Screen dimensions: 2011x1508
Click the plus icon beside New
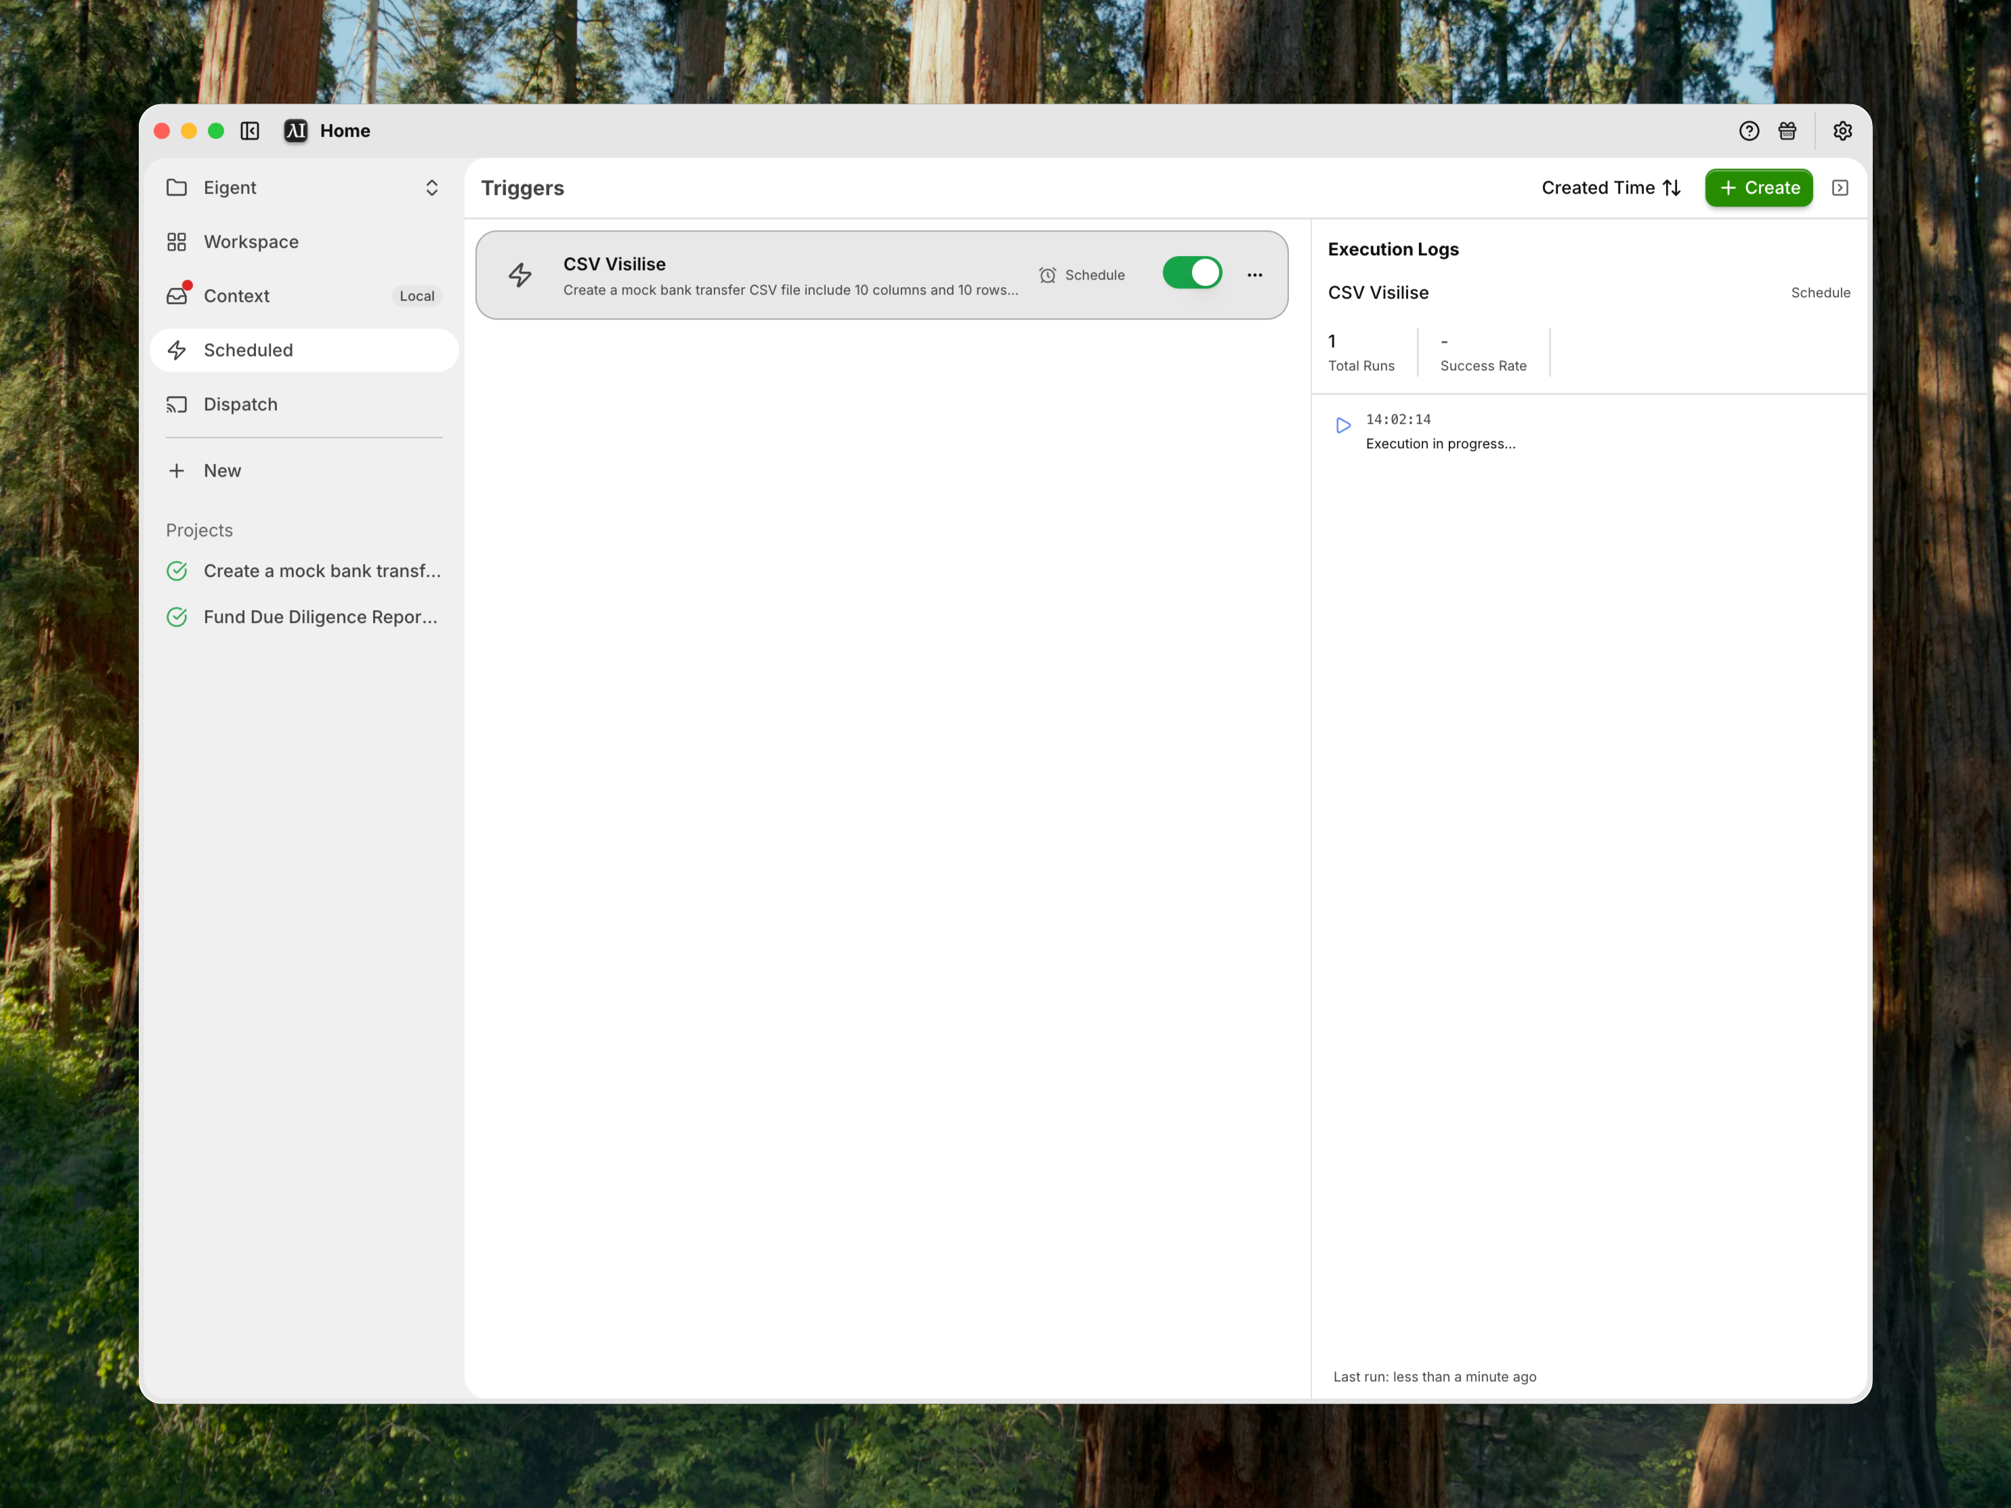click(x=177, y=471)
